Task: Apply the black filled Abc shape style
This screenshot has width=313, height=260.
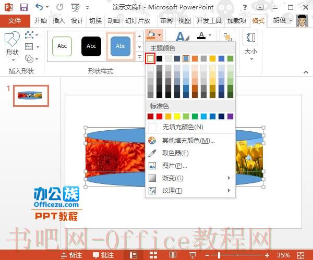Action: [91, 46]
